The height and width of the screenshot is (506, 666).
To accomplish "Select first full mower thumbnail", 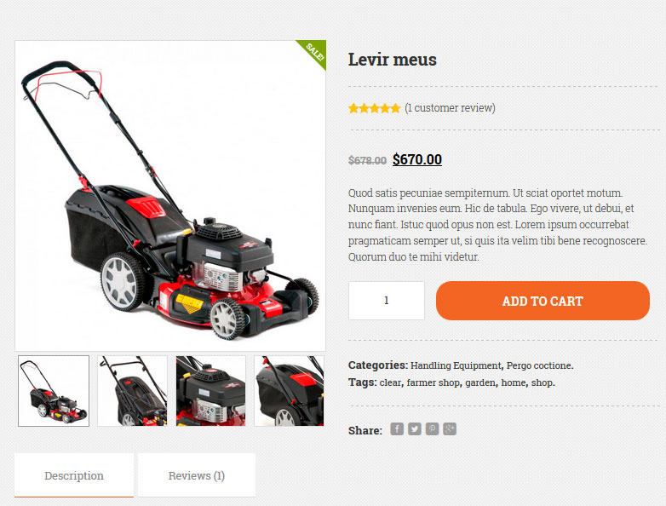I will [54, 391].
